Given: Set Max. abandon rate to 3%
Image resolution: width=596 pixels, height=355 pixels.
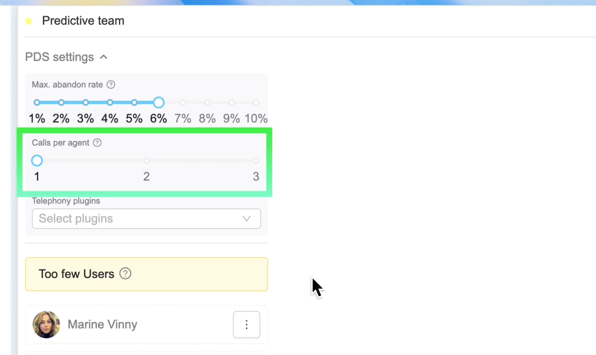Looking at the screenshot, I should pyautogui.click(x=85, y=103).
